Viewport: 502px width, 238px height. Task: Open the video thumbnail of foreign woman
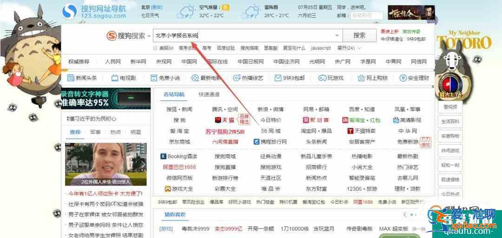pos(106,164)
